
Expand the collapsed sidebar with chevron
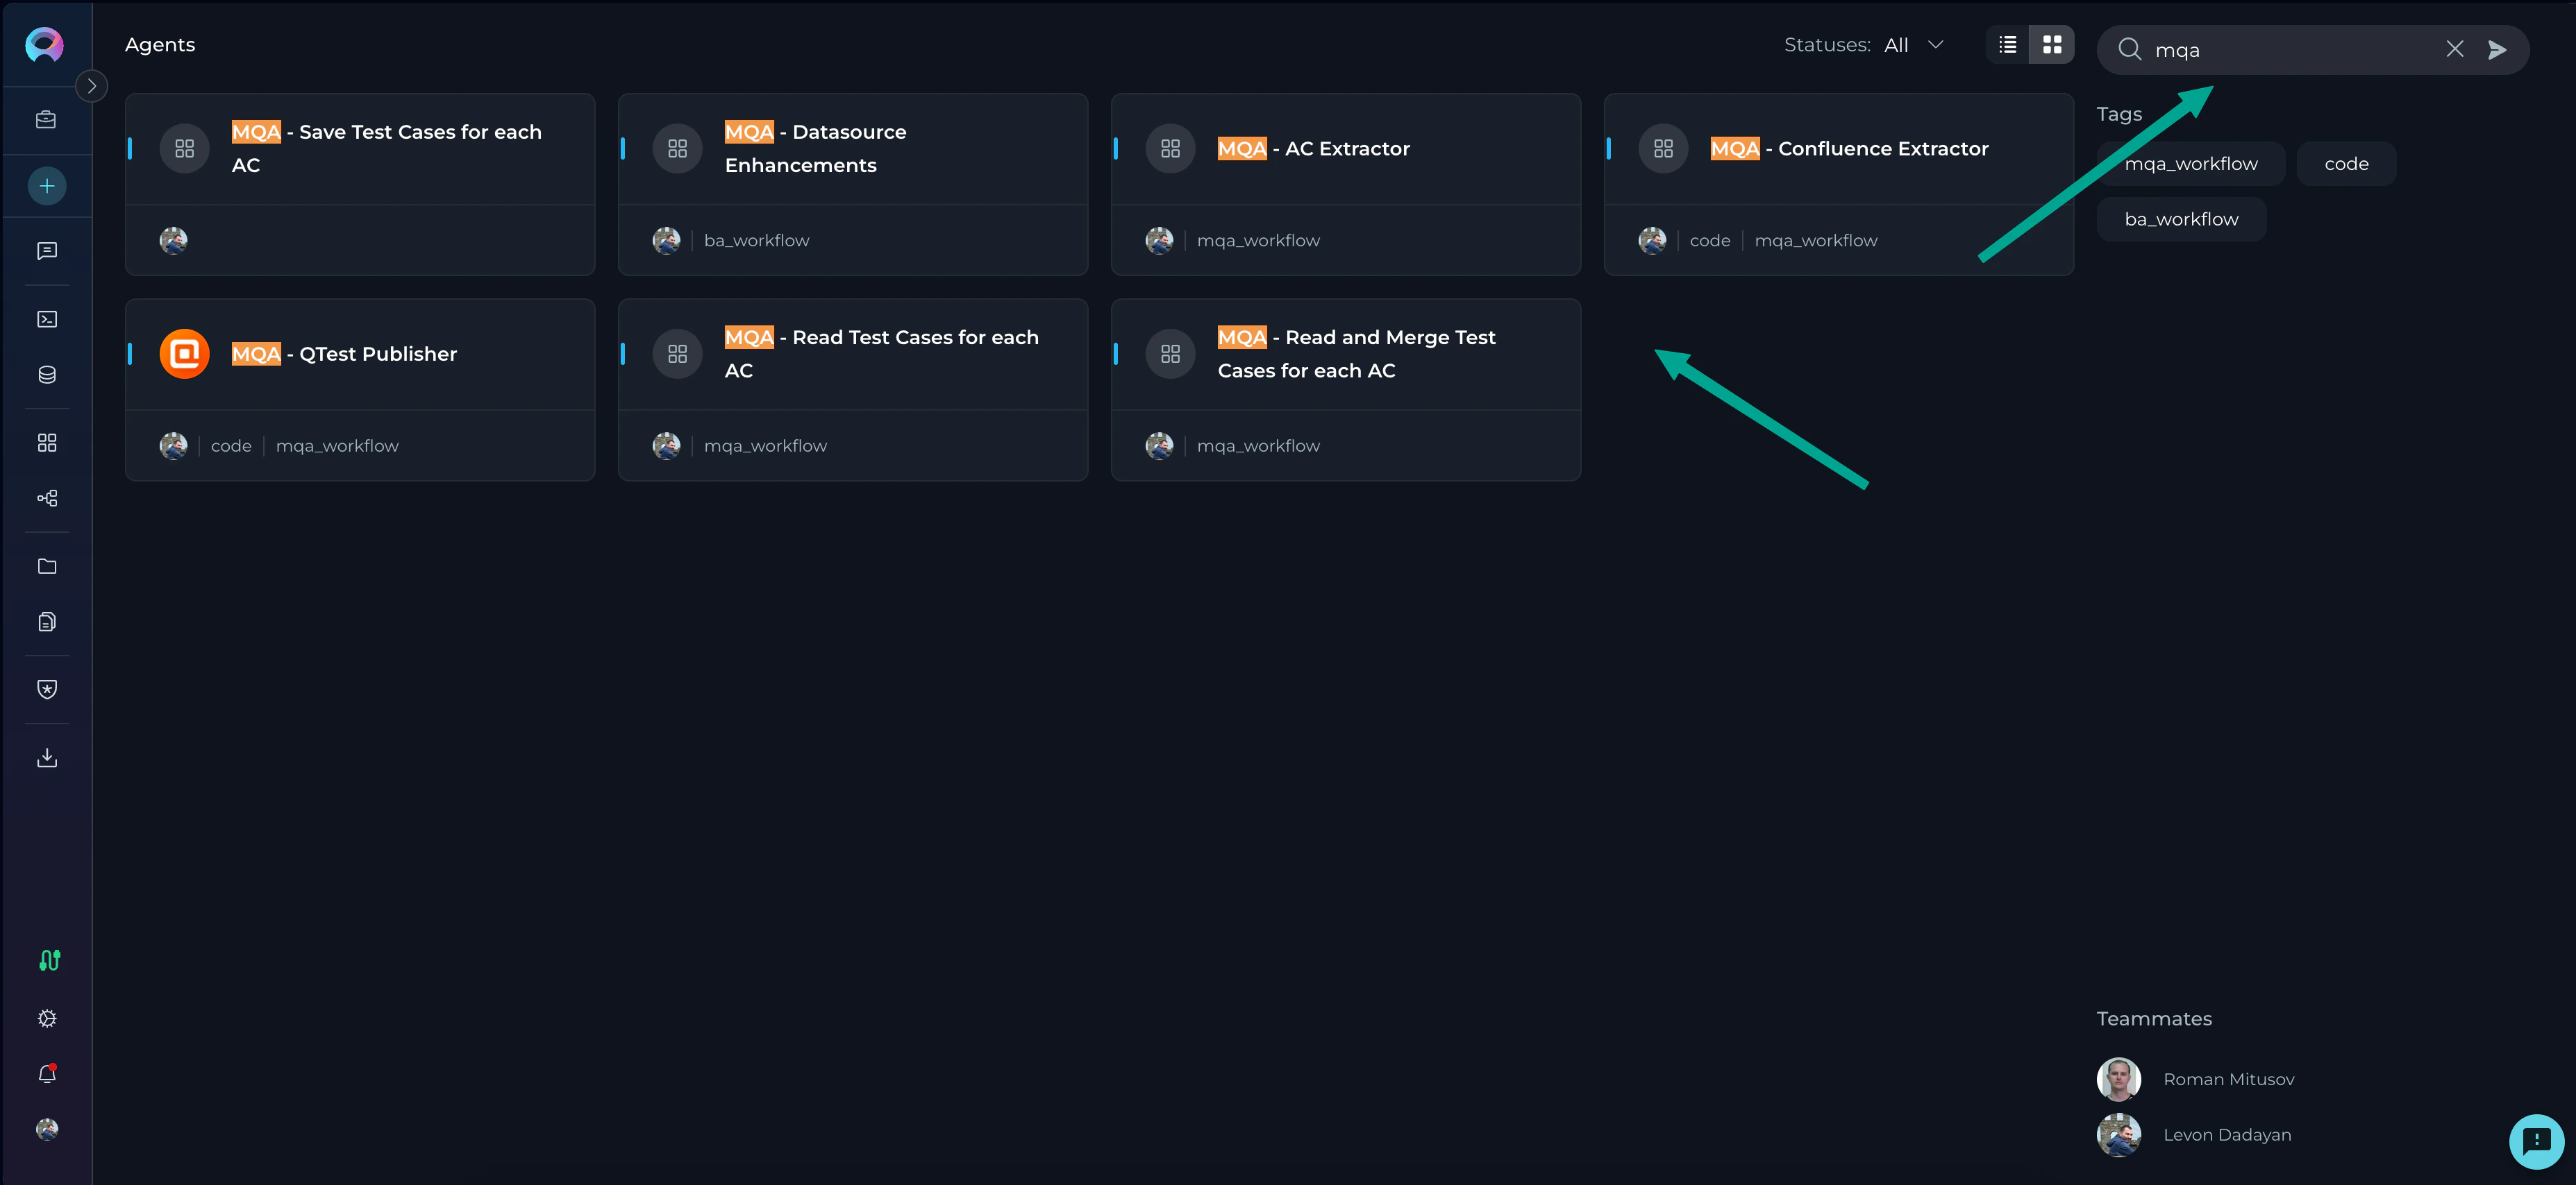point(92,86)
